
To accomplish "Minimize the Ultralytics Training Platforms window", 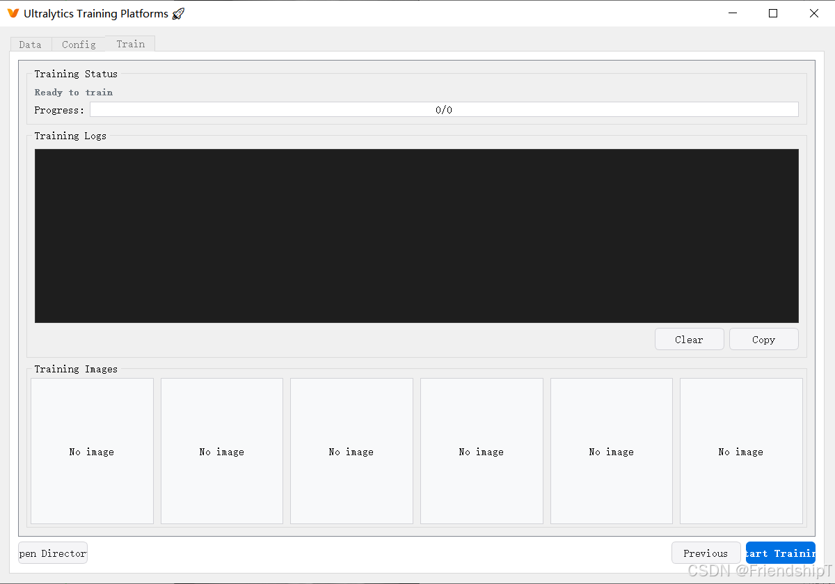I will click(x=732, y=13).
